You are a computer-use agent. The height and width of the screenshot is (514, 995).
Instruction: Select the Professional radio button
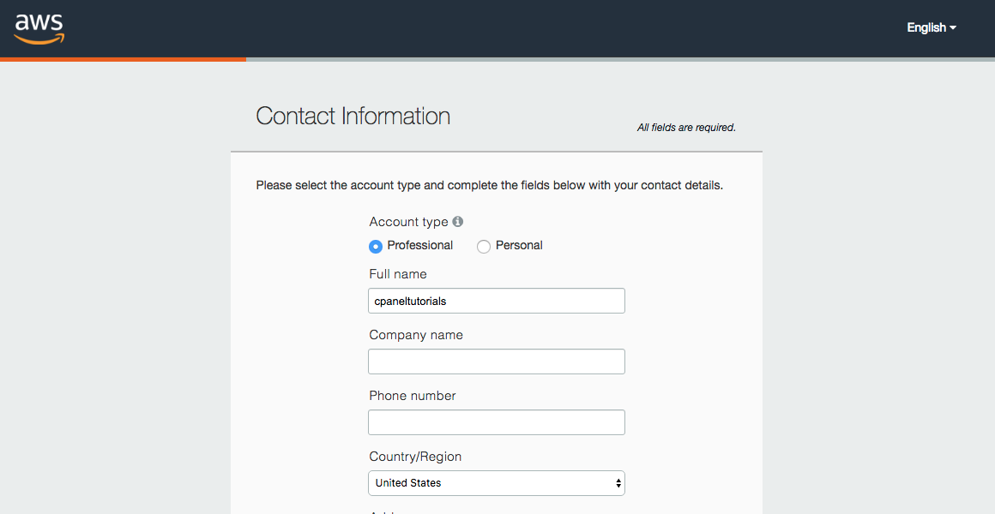tap(376, 246)
